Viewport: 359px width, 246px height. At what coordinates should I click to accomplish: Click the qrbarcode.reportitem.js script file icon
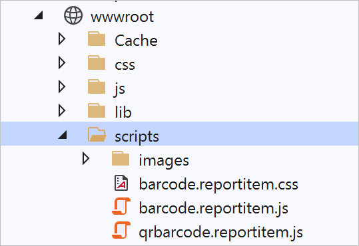pyautogui.click(x=121, y=230)
